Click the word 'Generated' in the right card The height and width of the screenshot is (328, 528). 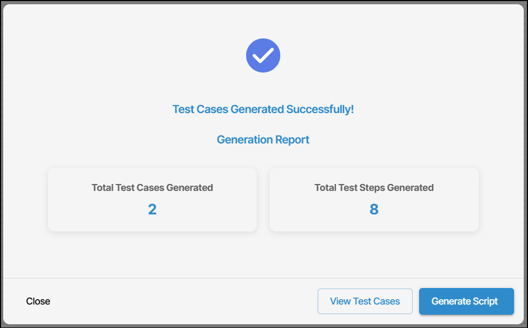tap(411, 187)
